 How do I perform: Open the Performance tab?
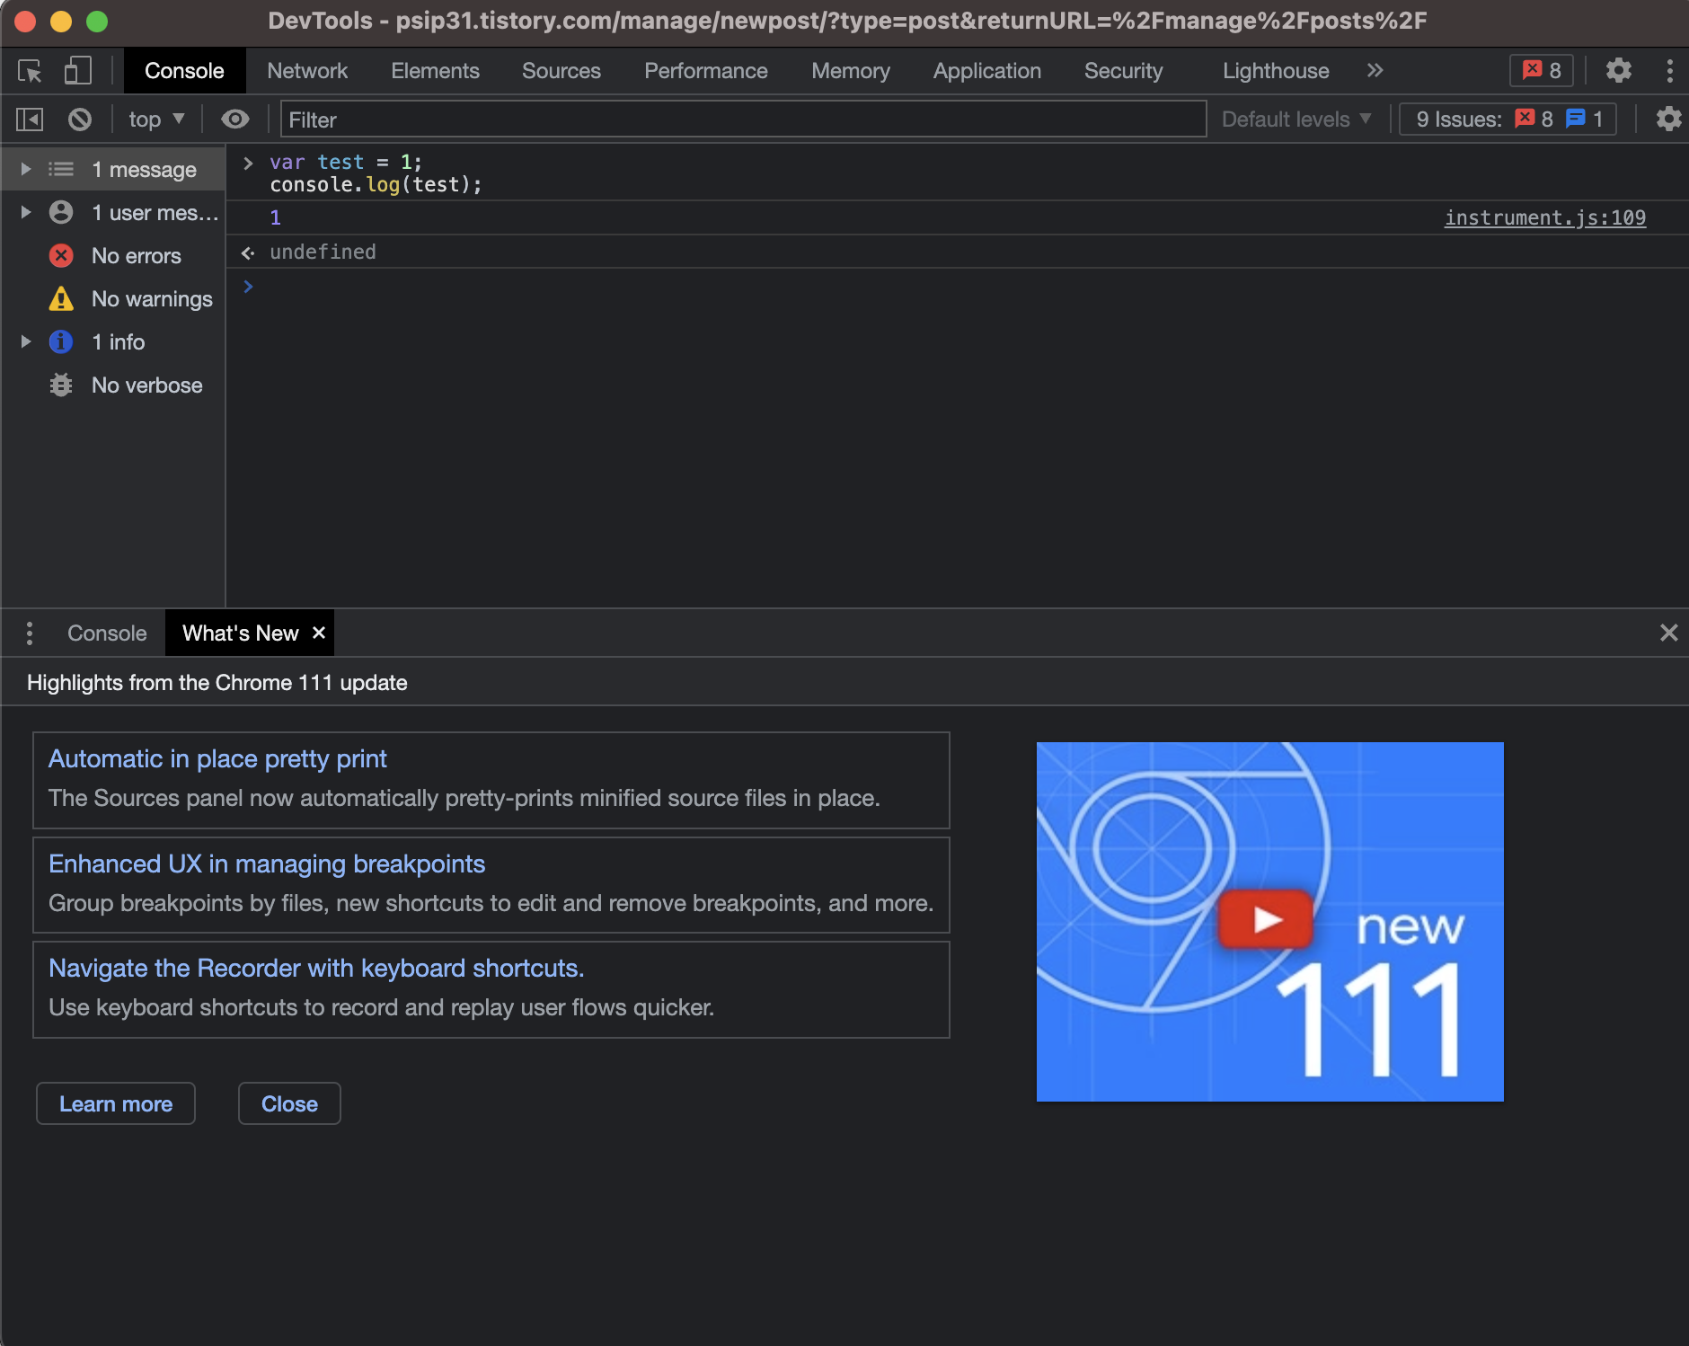coord(706,71)
